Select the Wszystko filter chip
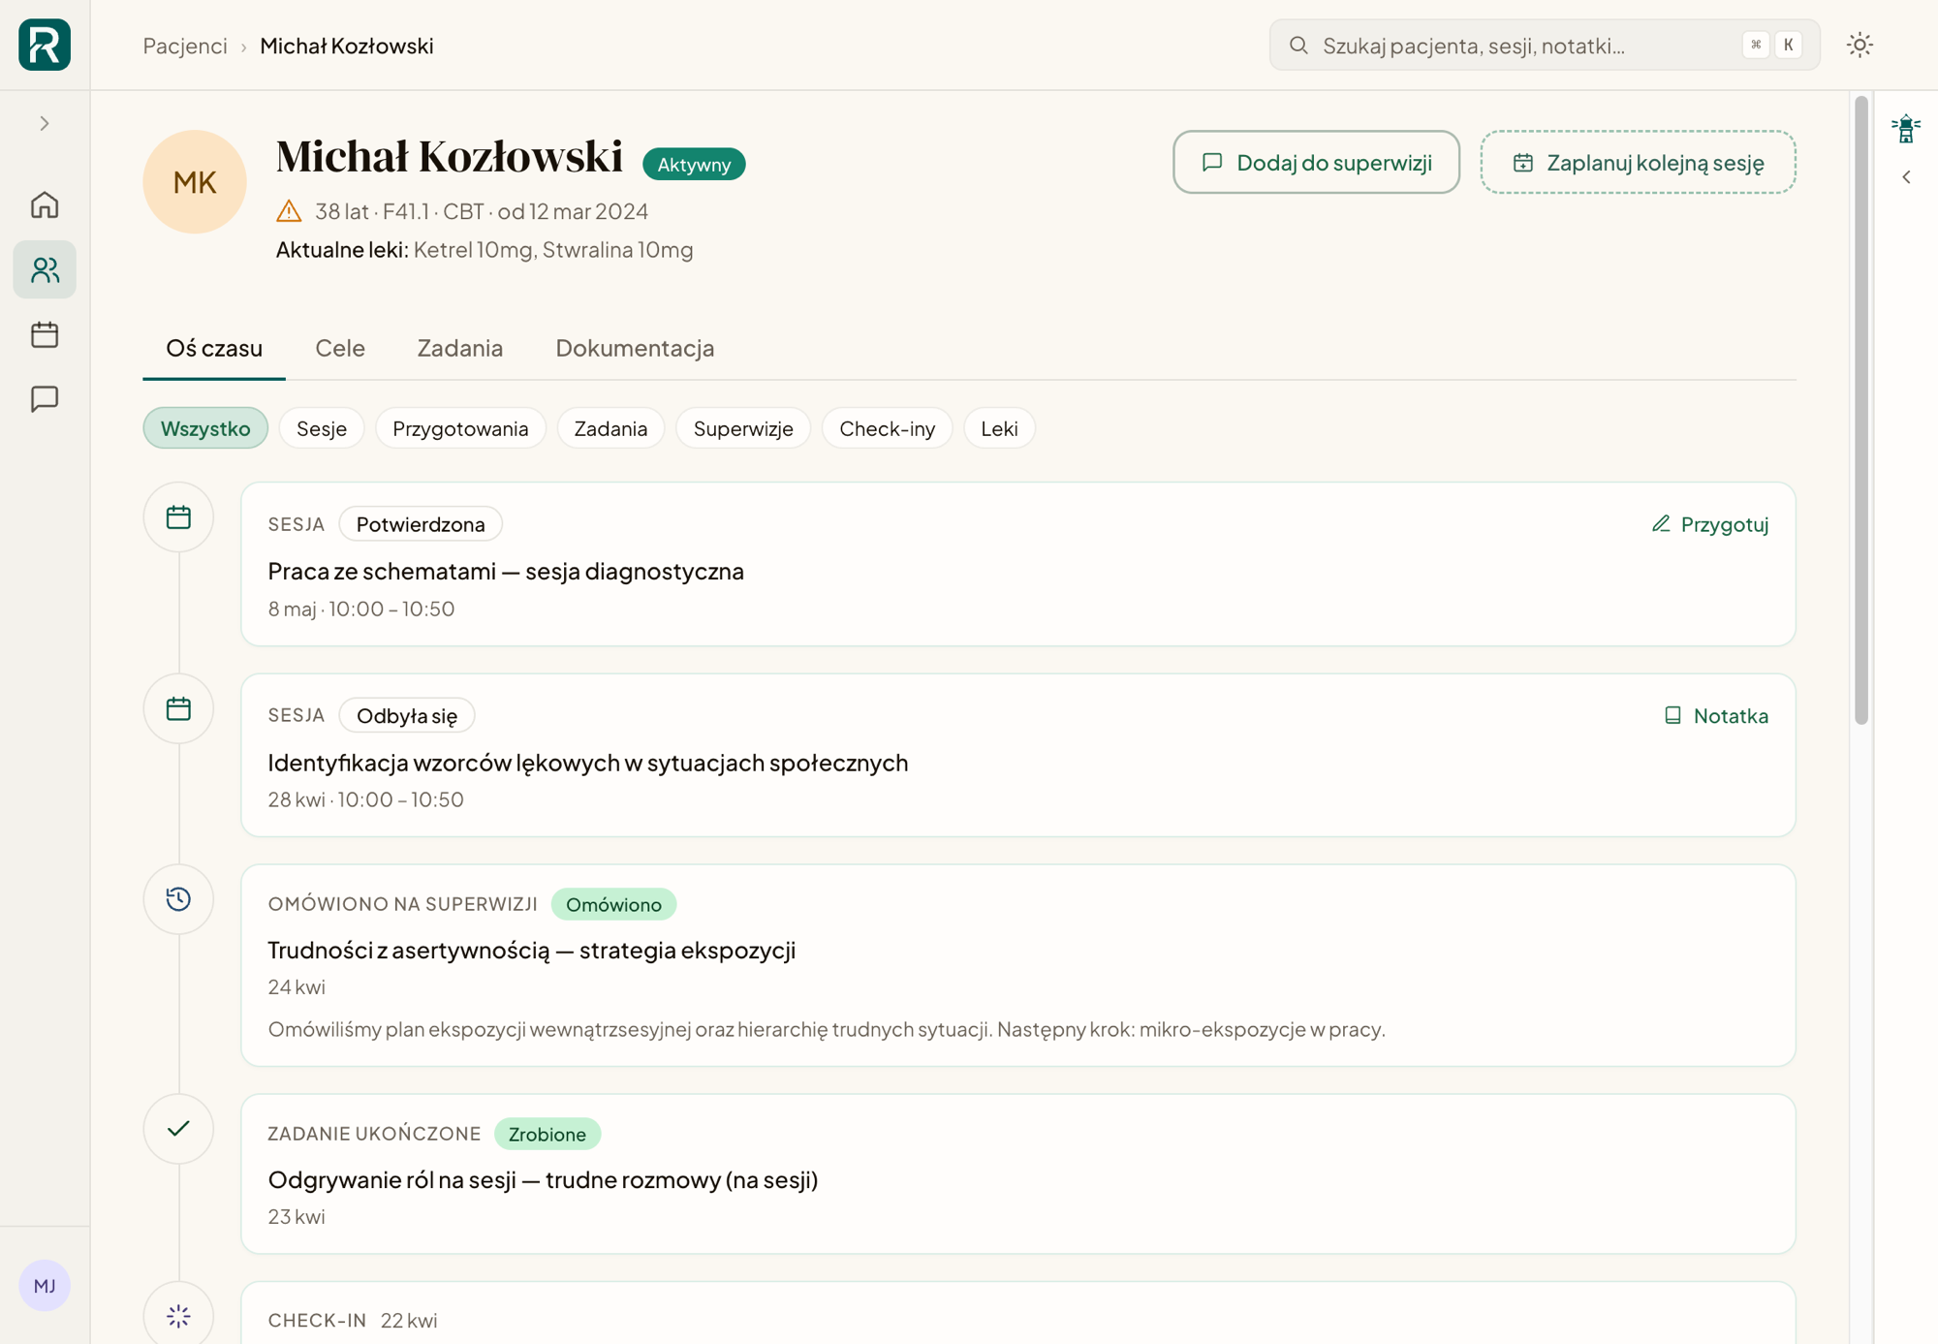This screenshot has height=1344, width=1938. (205, 428)
